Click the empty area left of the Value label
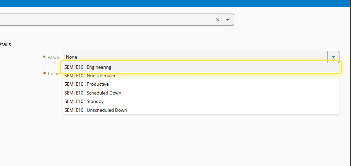351x166 pixels. (x=20, y=58)
